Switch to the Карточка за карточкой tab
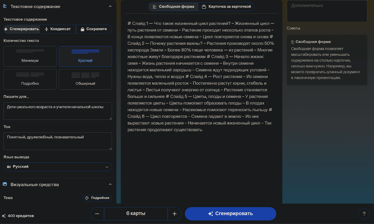Screen dimensions: 374x224 (226, 7)
